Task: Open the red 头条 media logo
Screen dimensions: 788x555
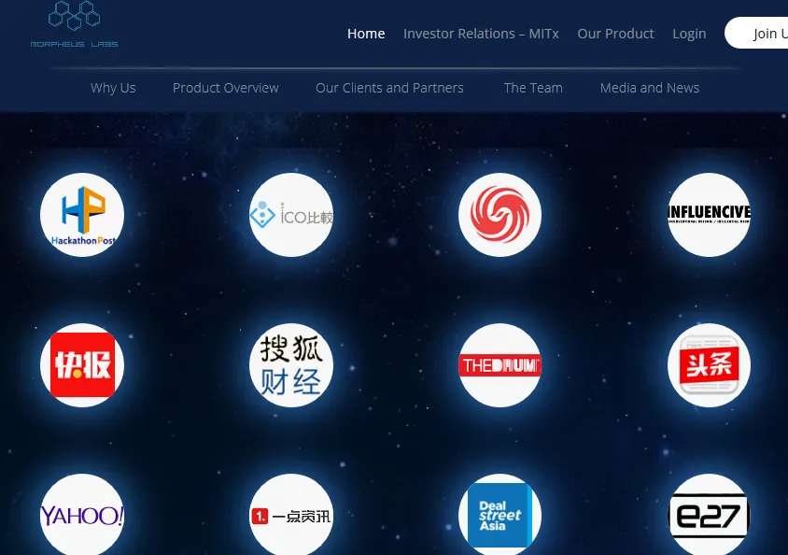Action: [709, 365]
